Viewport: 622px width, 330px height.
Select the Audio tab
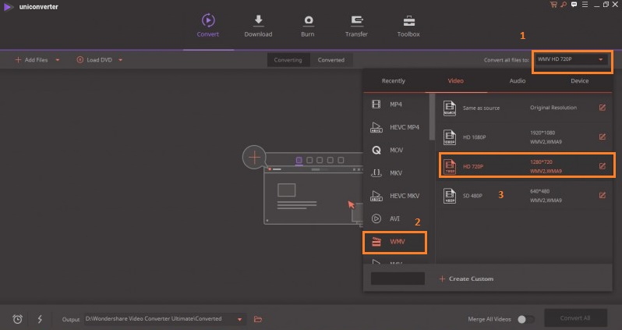[x=518, y=80]
